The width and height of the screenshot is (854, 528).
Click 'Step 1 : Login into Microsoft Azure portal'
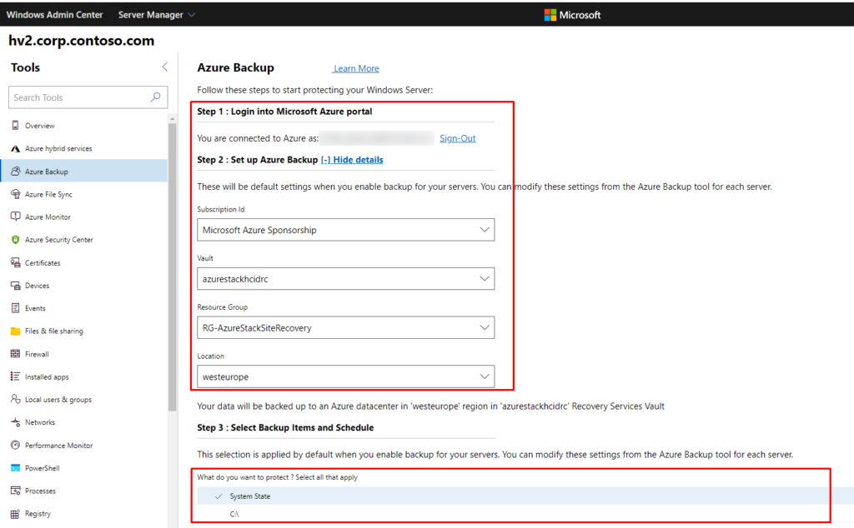(x=284, y=112)
